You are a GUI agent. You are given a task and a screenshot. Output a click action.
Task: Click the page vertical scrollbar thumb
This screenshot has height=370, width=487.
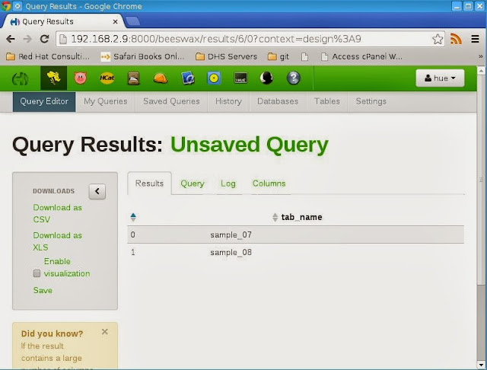(481, 180)
